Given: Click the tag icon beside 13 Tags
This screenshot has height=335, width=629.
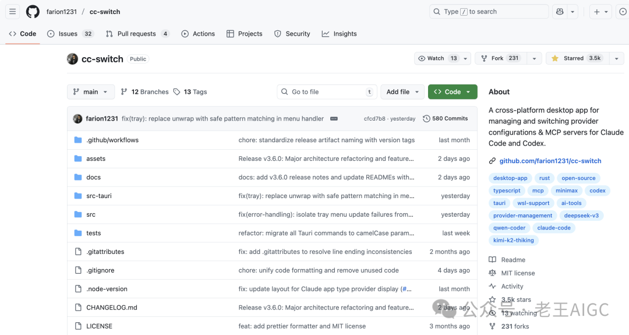Looking at the screenshot, I should tap(176, 92).
